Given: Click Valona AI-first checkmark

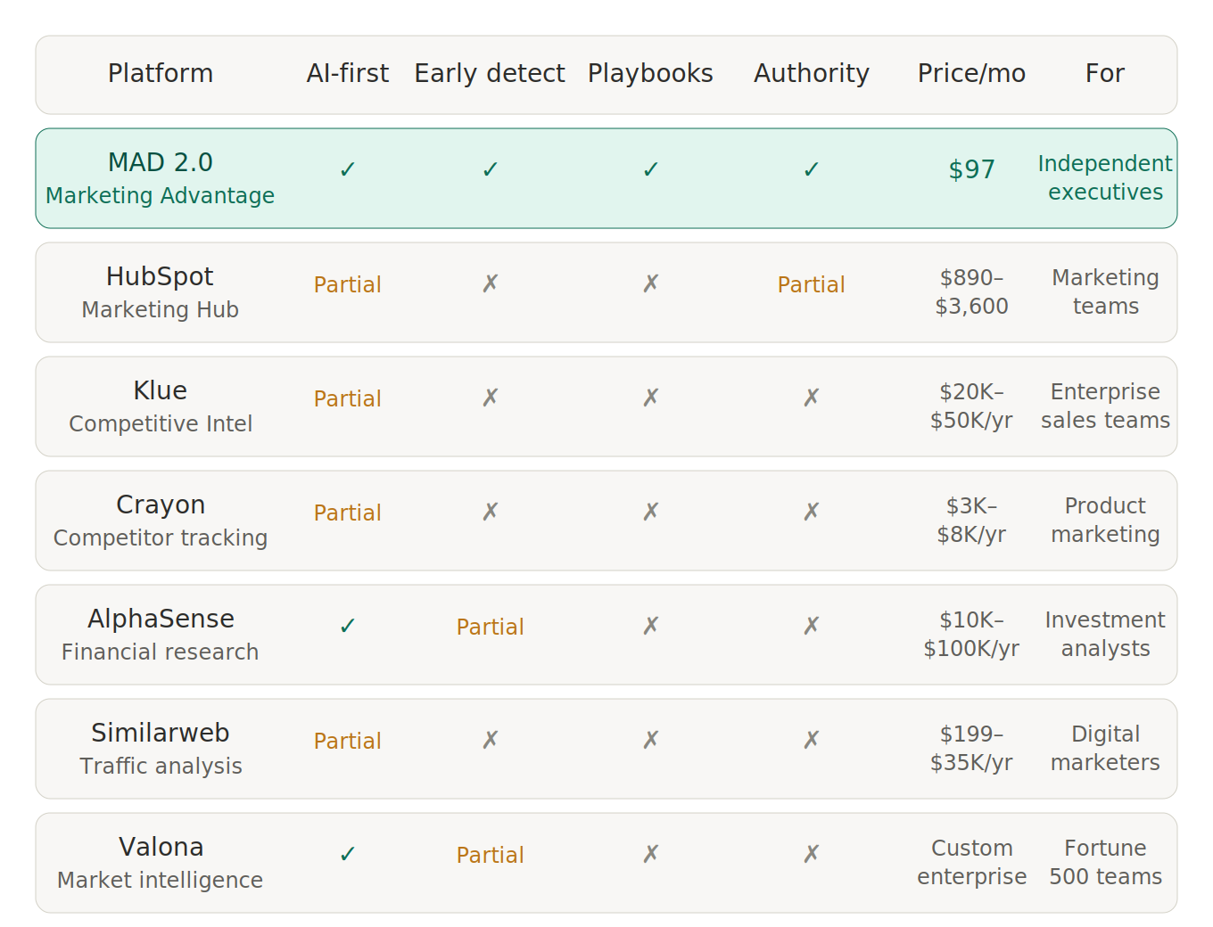Looking at the screenshot, I should 348,854.
